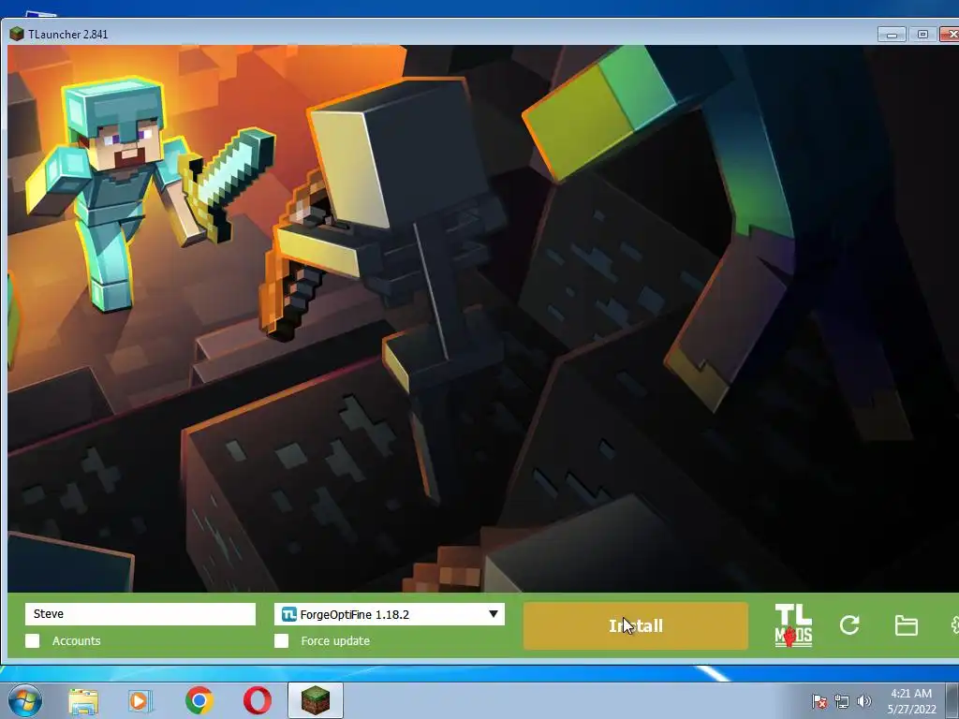Click the Accounts label
The image size is (959, 719).
pyautogui.click(x=77, y=640)
